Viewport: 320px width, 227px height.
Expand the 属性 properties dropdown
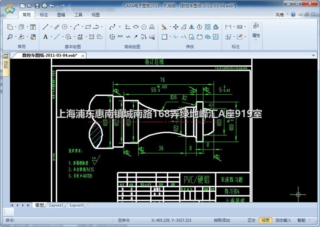pos(256,40)
